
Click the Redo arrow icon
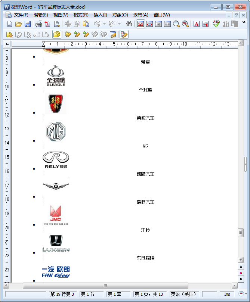tap(112, 24)
